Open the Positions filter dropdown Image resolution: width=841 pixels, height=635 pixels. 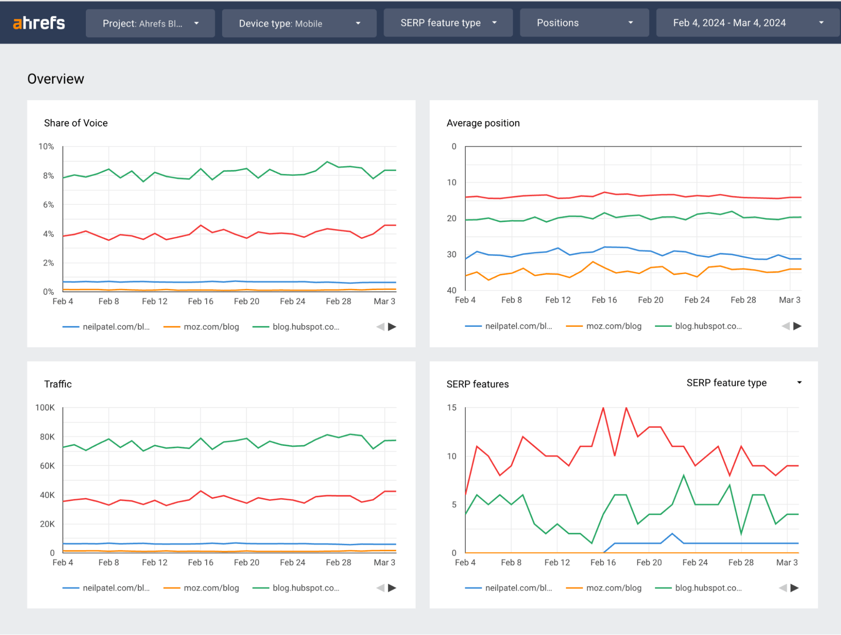coord(584,23)
